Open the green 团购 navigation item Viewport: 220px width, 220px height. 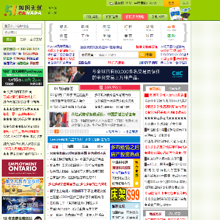coord(172,37)
